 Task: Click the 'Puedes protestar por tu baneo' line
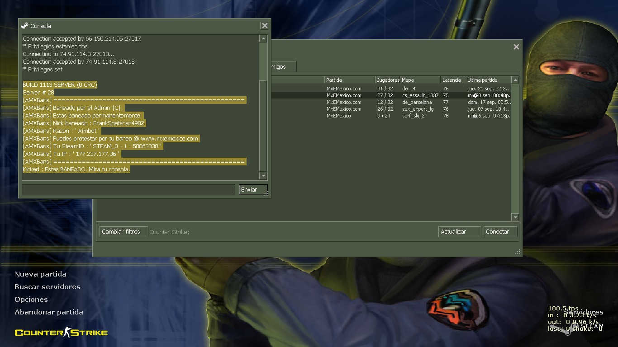111,139
